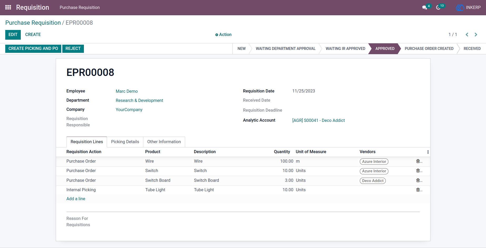Click Azure Interior vendor tag in Switch row
The width and height of the screenshot is (486, 248).
click(374, 171)
